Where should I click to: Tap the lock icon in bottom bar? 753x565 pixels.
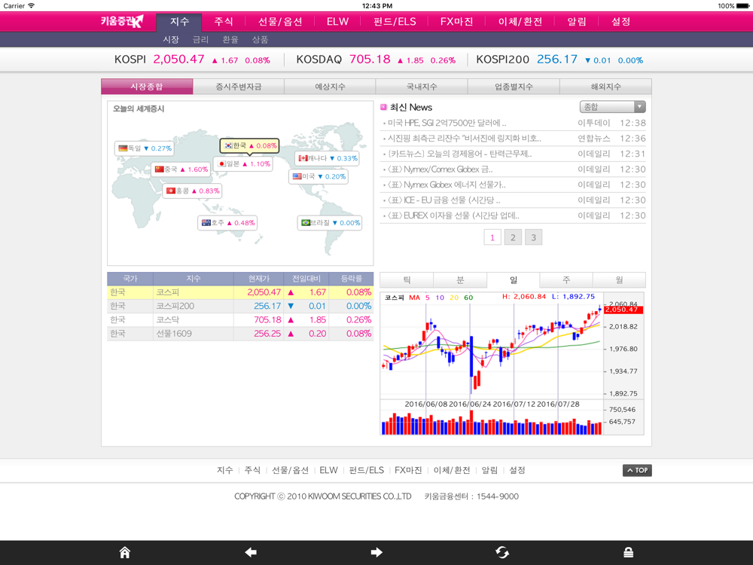point(628,552)
